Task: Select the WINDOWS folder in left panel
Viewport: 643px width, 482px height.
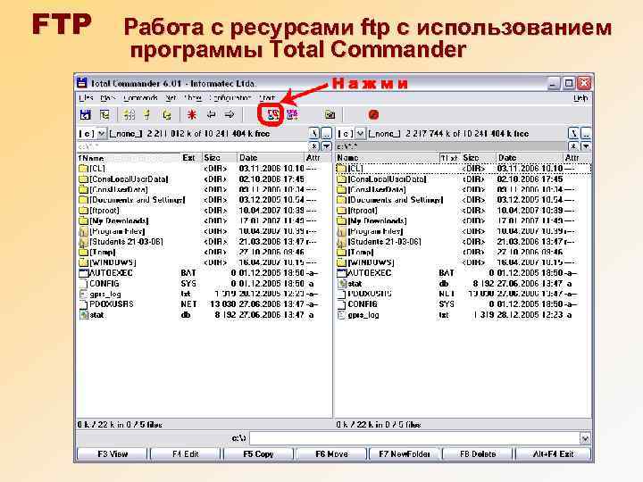Action: pyautogui.click(x=107, y=262)
